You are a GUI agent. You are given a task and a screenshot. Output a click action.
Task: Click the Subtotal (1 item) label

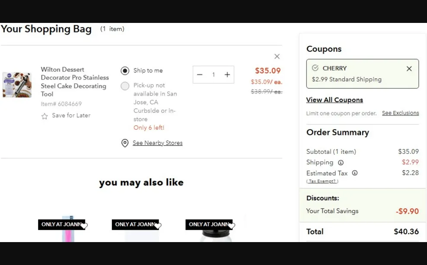click(331, 152)
